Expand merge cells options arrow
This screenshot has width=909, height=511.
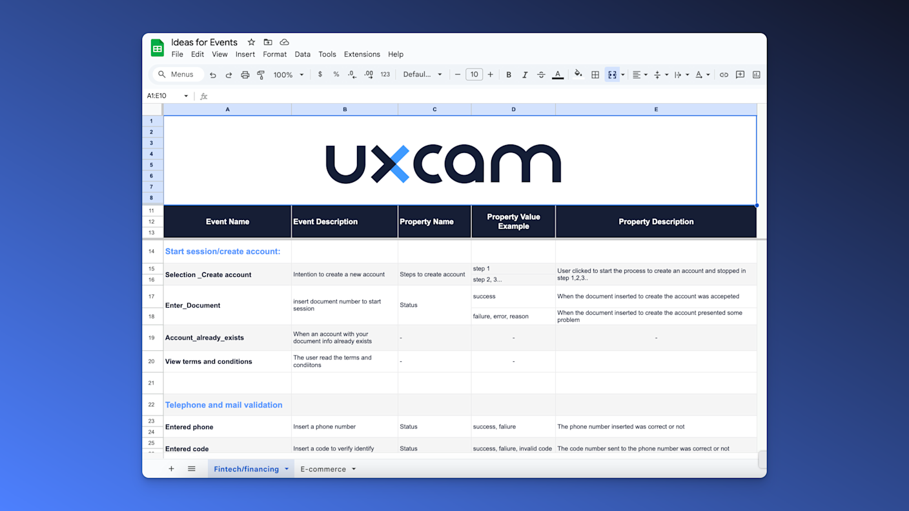point(623,75)
